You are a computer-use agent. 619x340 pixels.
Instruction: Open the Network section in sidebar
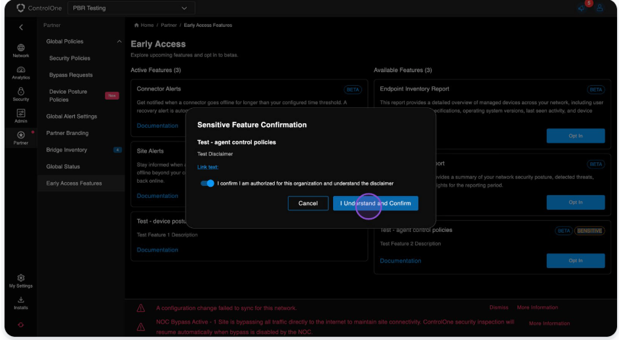pyautogui.click(x=21, y=50)
